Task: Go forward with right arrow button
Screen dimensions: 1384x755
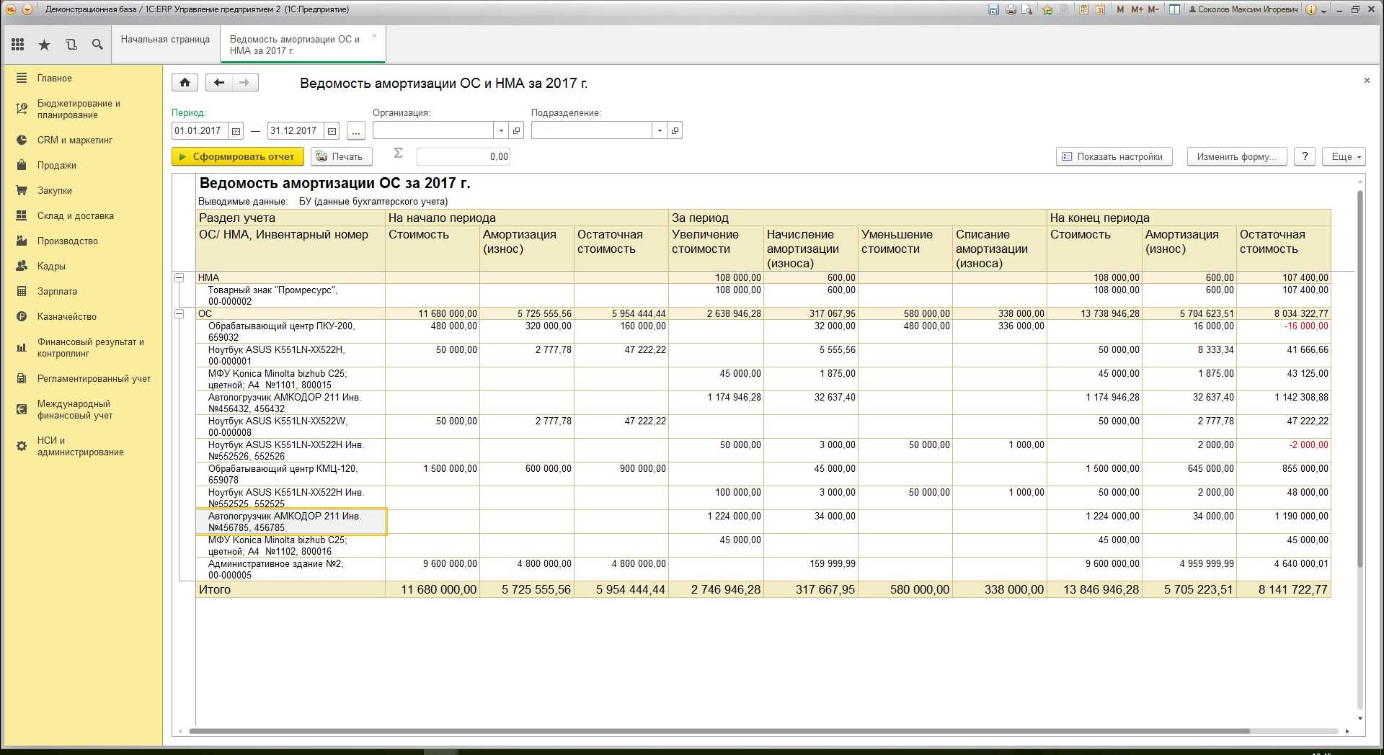Action: coord(245,83)
